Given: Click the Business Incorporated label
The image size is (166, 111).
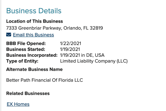Looking at the screenshot, I should tap(32, 55).
